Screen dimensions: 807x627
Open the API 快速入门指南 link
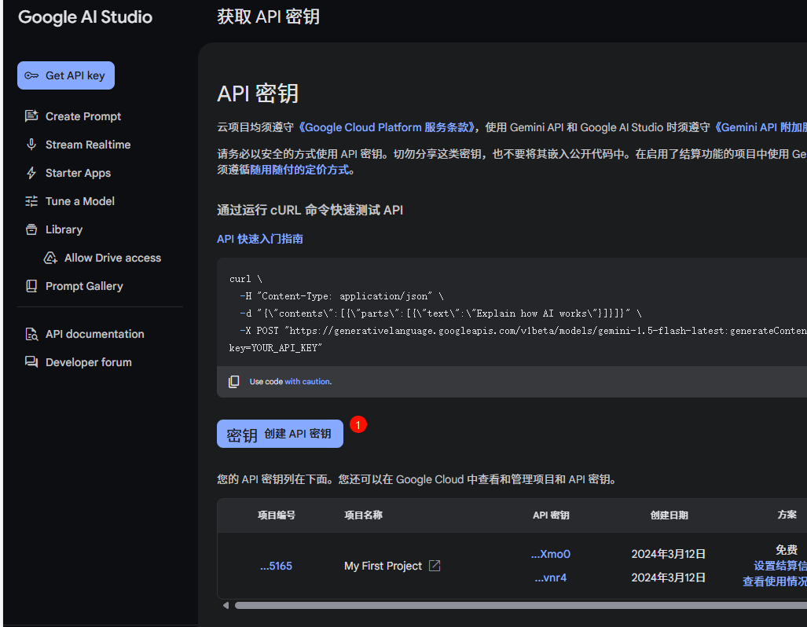(260, 239)
